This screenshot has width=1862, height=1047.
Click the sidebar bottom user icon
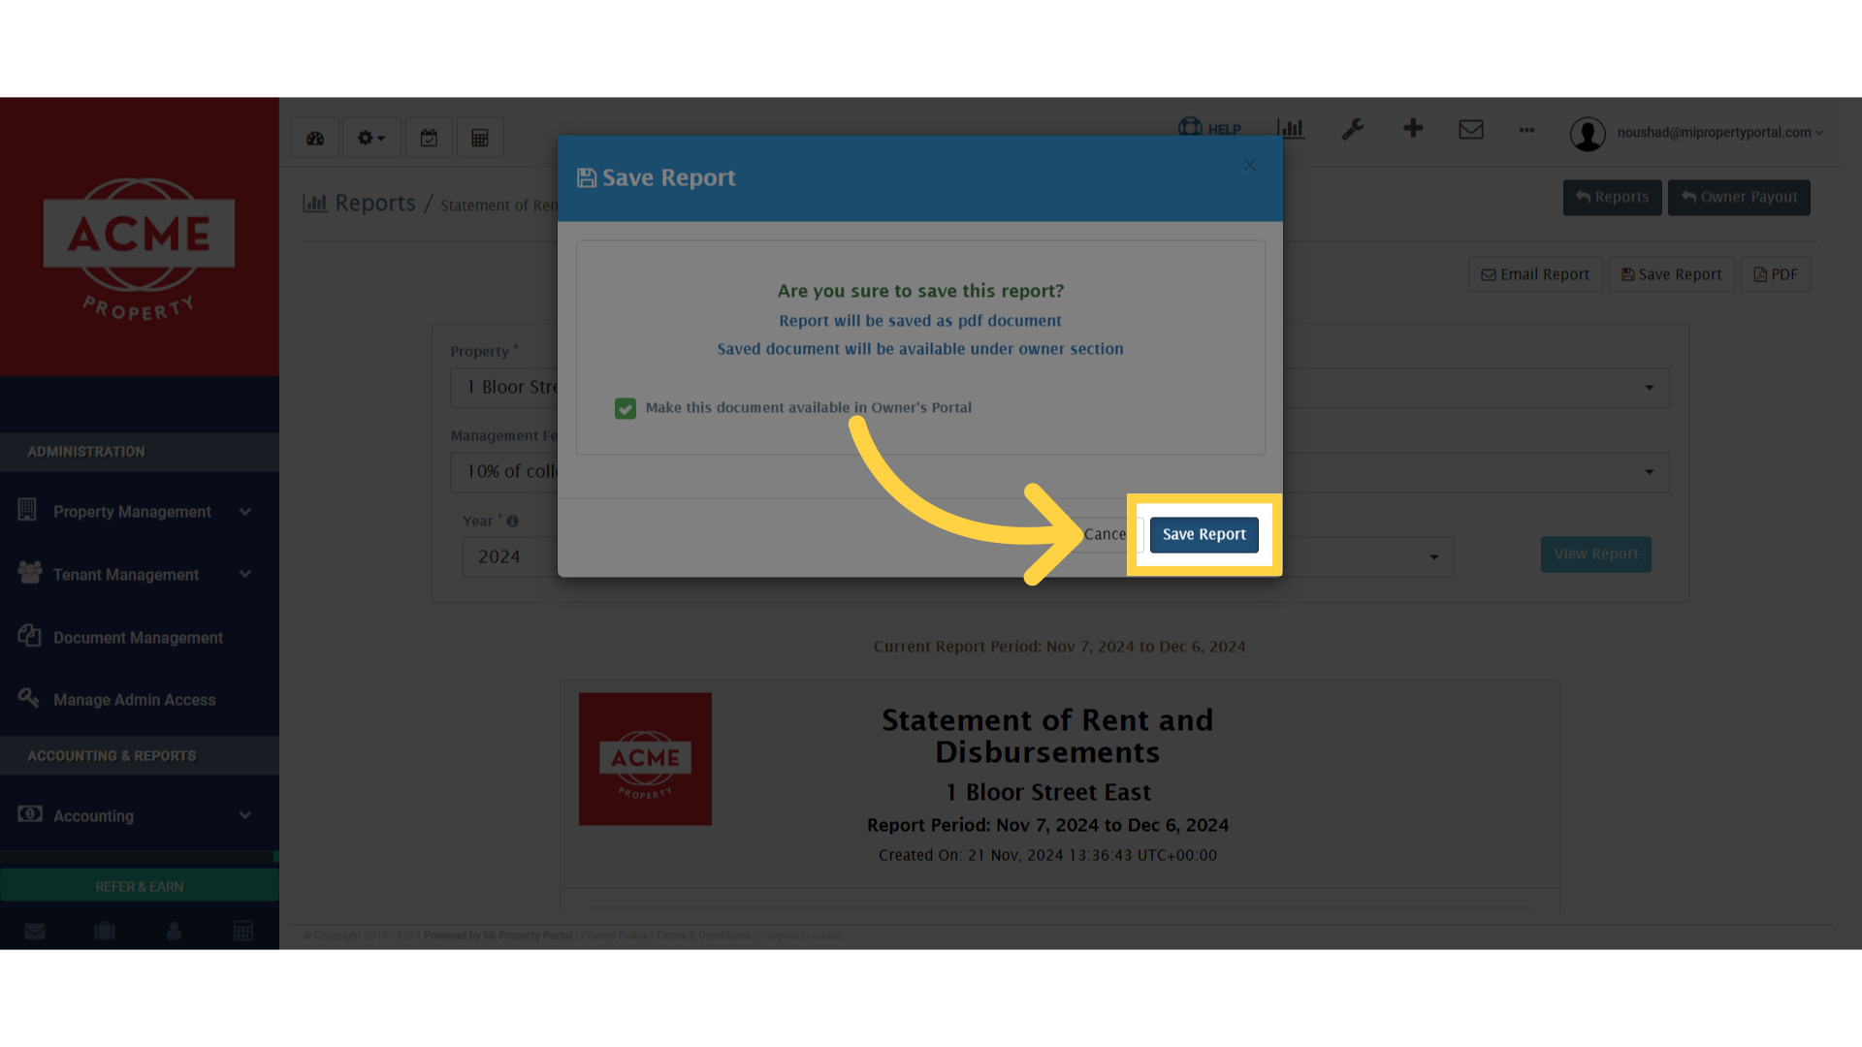175,932
